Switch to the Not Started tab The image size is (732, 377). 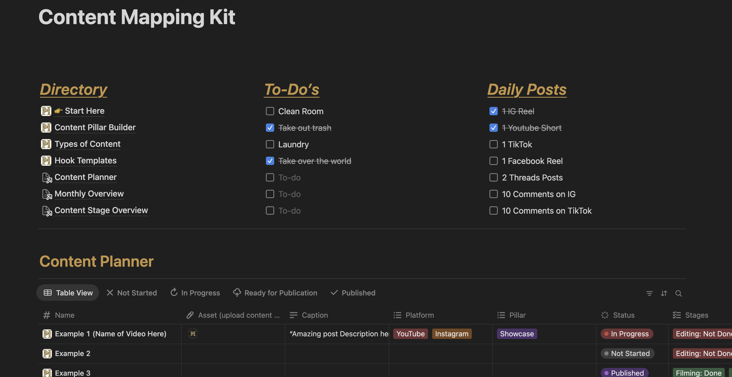click(132, 293)
